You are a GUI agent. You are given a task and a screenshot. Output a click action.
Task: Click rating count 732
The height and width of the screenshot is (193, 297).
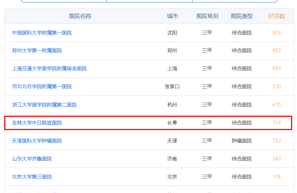(277, 141)
